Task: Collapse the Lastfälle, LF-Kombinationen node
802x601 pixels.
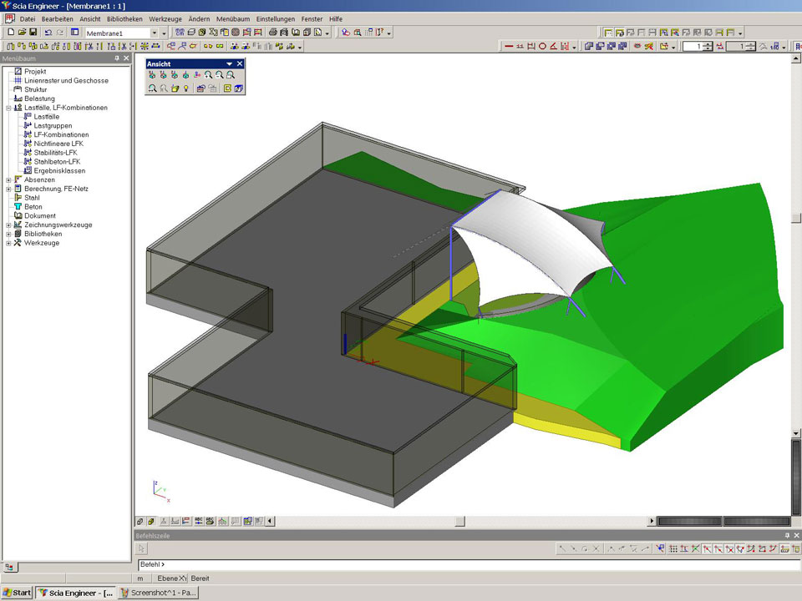Action: [8, 108]
